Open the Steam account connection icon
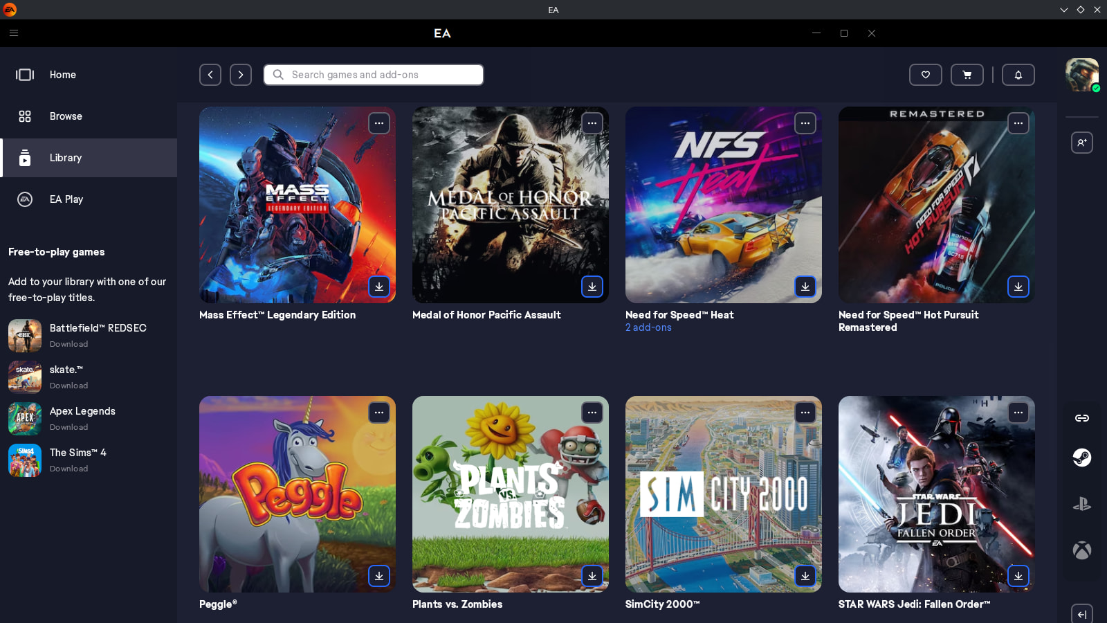 pos(1081,458)
